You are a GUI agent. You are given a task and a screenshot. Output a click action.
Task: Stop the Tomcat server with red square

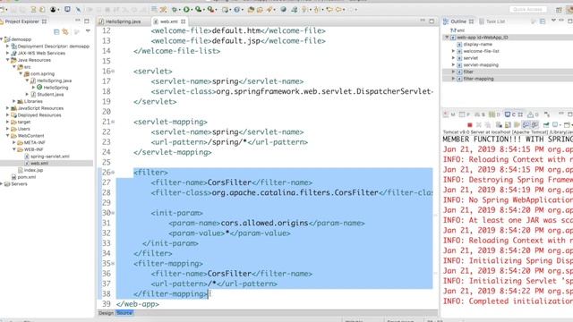[x=470, y=125]
